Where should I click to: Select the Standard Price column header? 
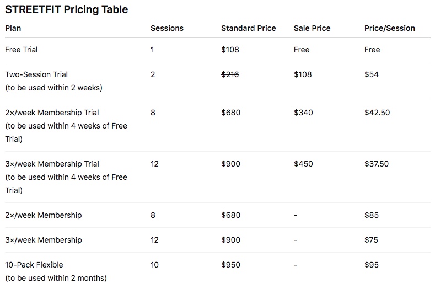click(x=248, y=28)
